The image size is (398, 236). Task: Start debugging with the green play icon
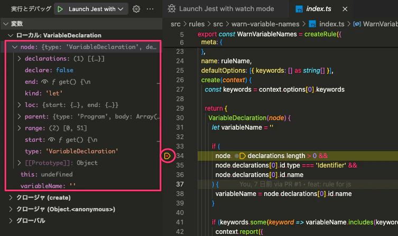pos(60,9)
